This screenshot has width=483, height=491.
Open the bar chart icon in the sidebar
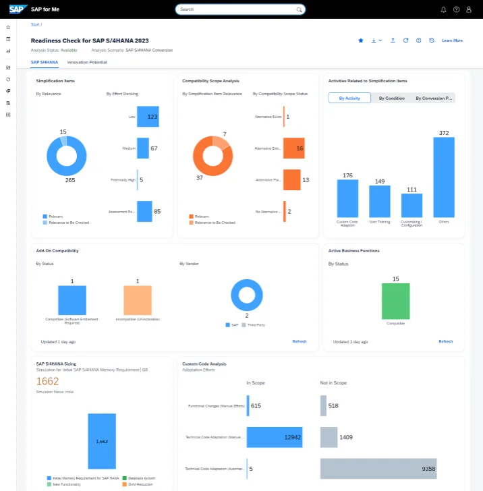coord(9,51)
